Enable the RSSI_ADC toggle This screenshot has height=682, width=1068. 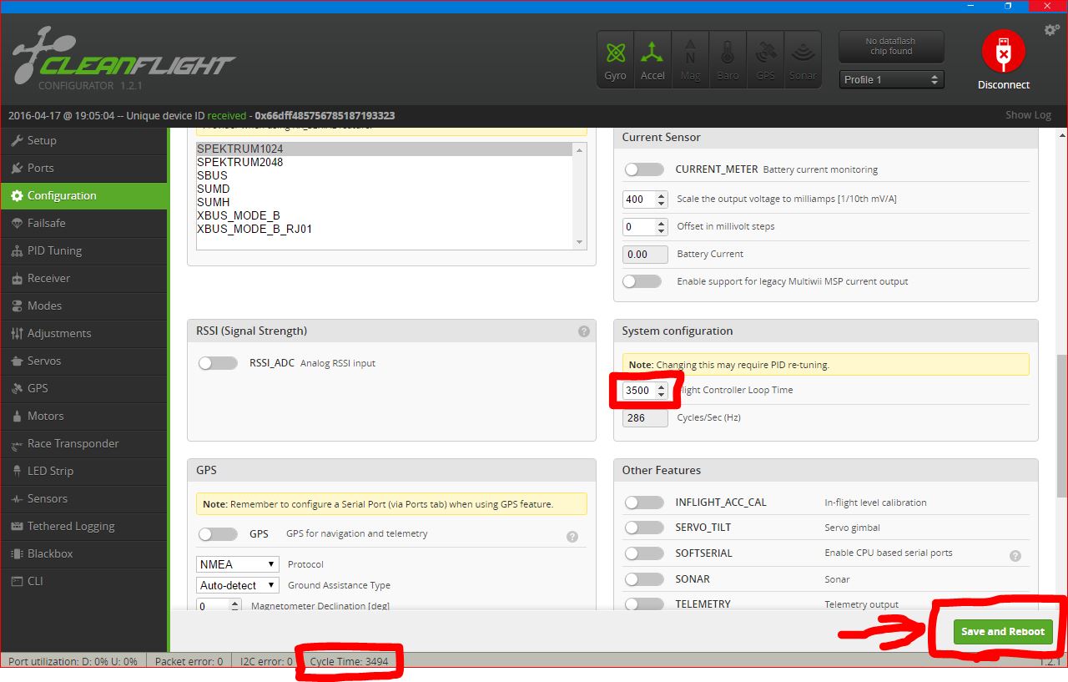tap(218, 363)
